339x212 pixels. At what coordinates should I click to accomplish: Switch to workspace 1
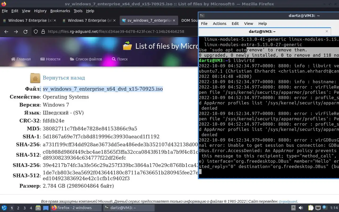(x=12, y=208)
